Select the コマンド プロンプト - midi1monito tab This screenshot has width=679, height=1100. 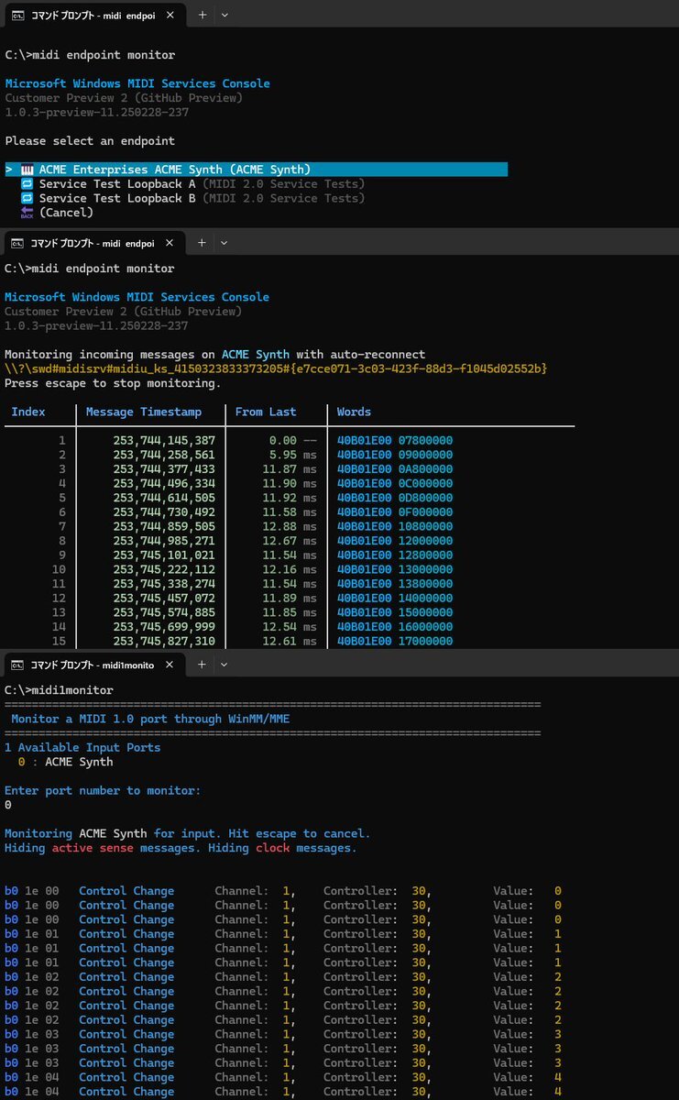pyautogui.click(x=93, y=665)
